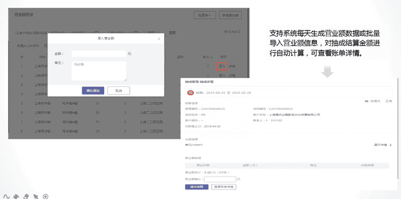Click 确认添加 button in dialog
Viewport: 401px width, 199px height.
tap(93, 90)
